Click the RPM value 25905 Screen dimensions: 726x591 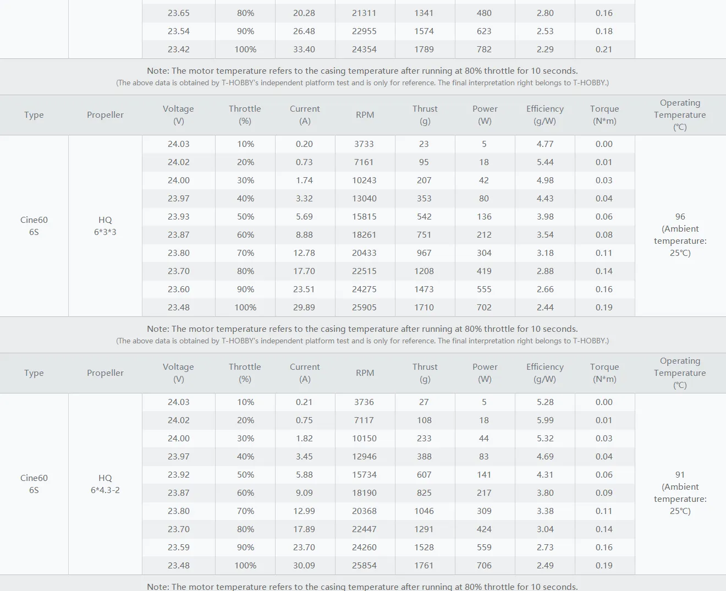[364, 307]
